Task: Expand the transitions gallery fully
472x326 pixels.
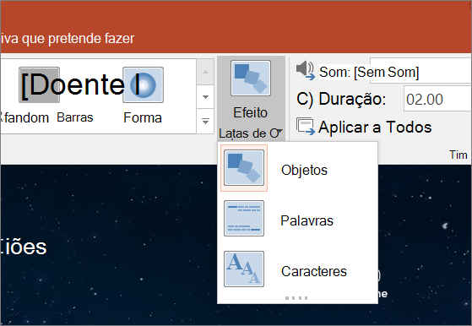Action: click(x=205, y=122)
